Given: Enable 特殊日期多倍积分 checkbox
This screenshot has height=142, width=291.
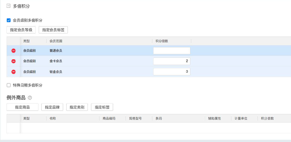Looking at the screenshot, I should click(9, 85).
